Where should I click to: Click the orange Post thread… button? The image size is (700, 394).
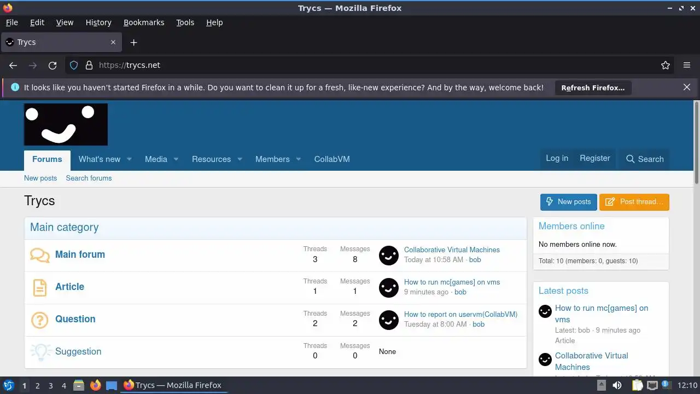pyautogui.click(x=634, y=202)
